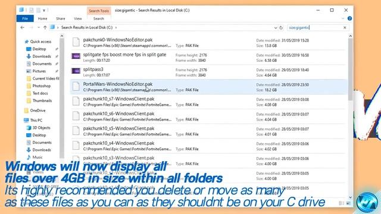Click the address bar path text
The height and width of the screenshot is (214, 381).
[x=87, y=27]
